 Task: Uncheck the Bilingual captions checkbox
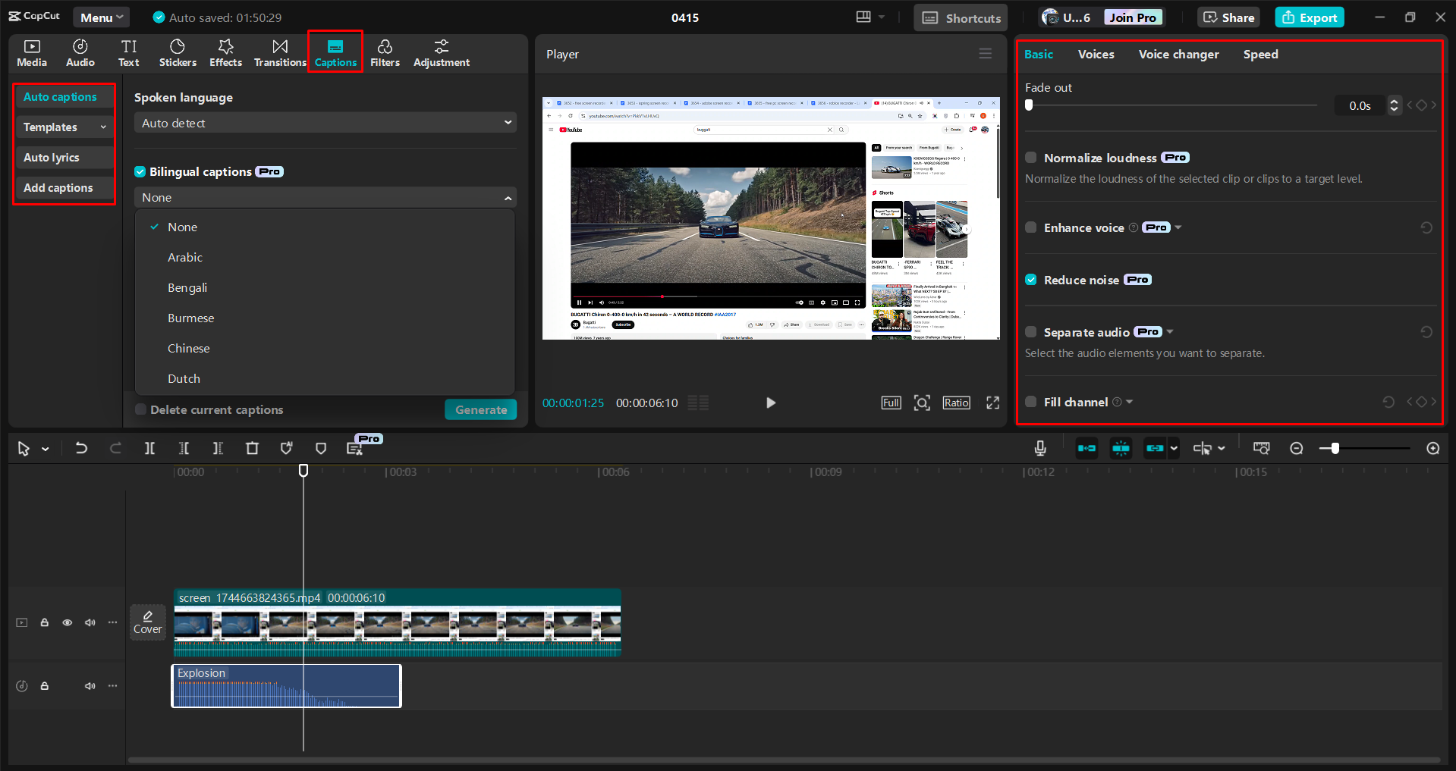tap(140, 171)
